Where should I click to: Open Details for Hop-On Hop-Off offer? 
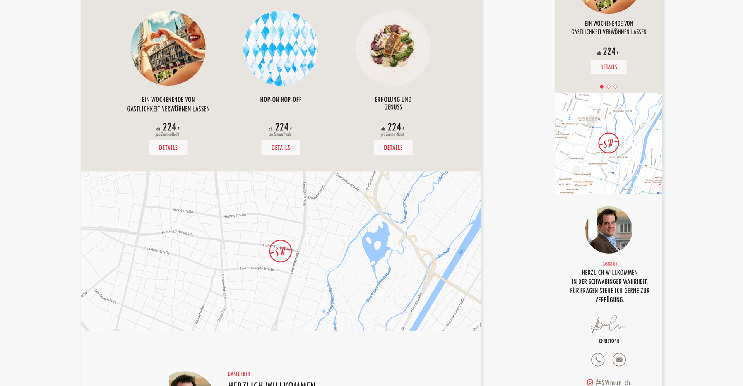coord(281,148)
